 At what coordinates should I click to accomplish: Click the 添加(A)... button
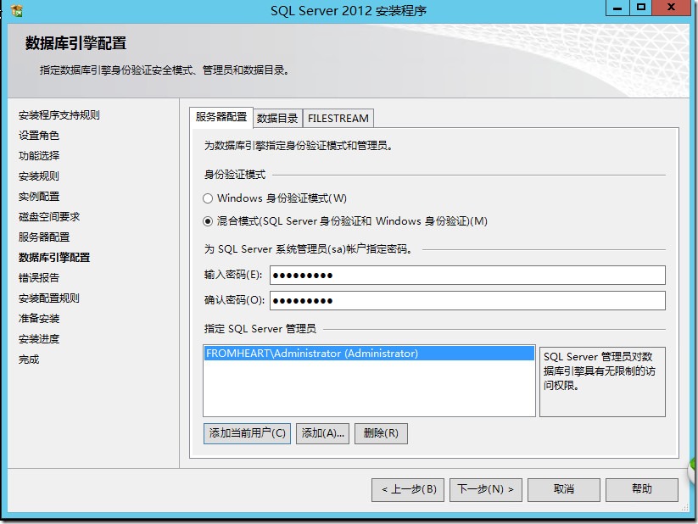323,433
